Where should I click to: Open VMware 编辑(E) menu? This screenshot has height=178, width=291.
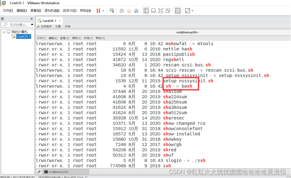click(21, 11)
